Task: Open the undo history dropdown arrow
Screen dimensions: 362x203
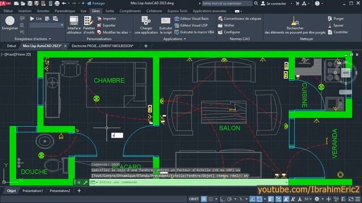Action: pos(69,3)
